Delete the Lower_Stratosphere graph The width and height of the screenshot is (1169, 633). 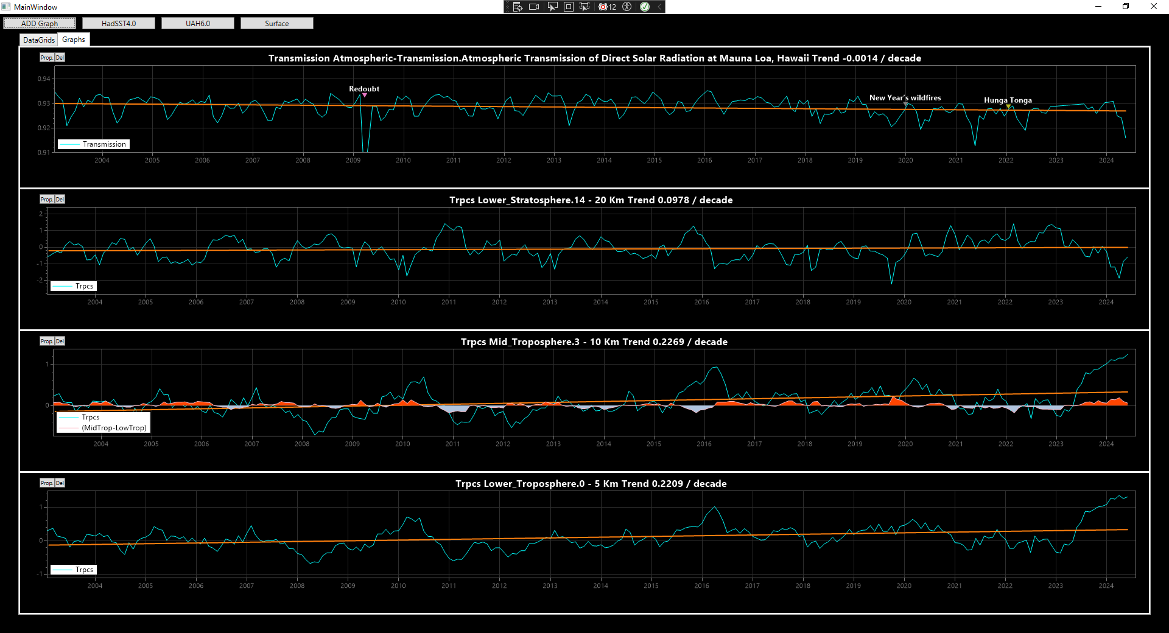coord(60,200)
